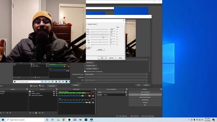217x122 pixels.
Task: Enable Auto checkbox for Exposure
Action: click(117, 35)
